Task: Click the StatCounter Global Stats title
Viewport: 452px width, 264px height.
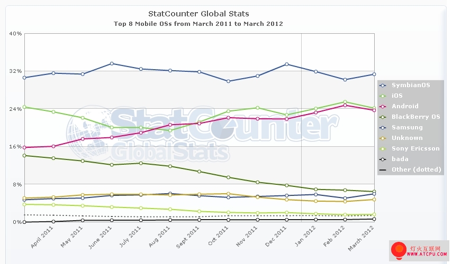Action: [198, 14]
